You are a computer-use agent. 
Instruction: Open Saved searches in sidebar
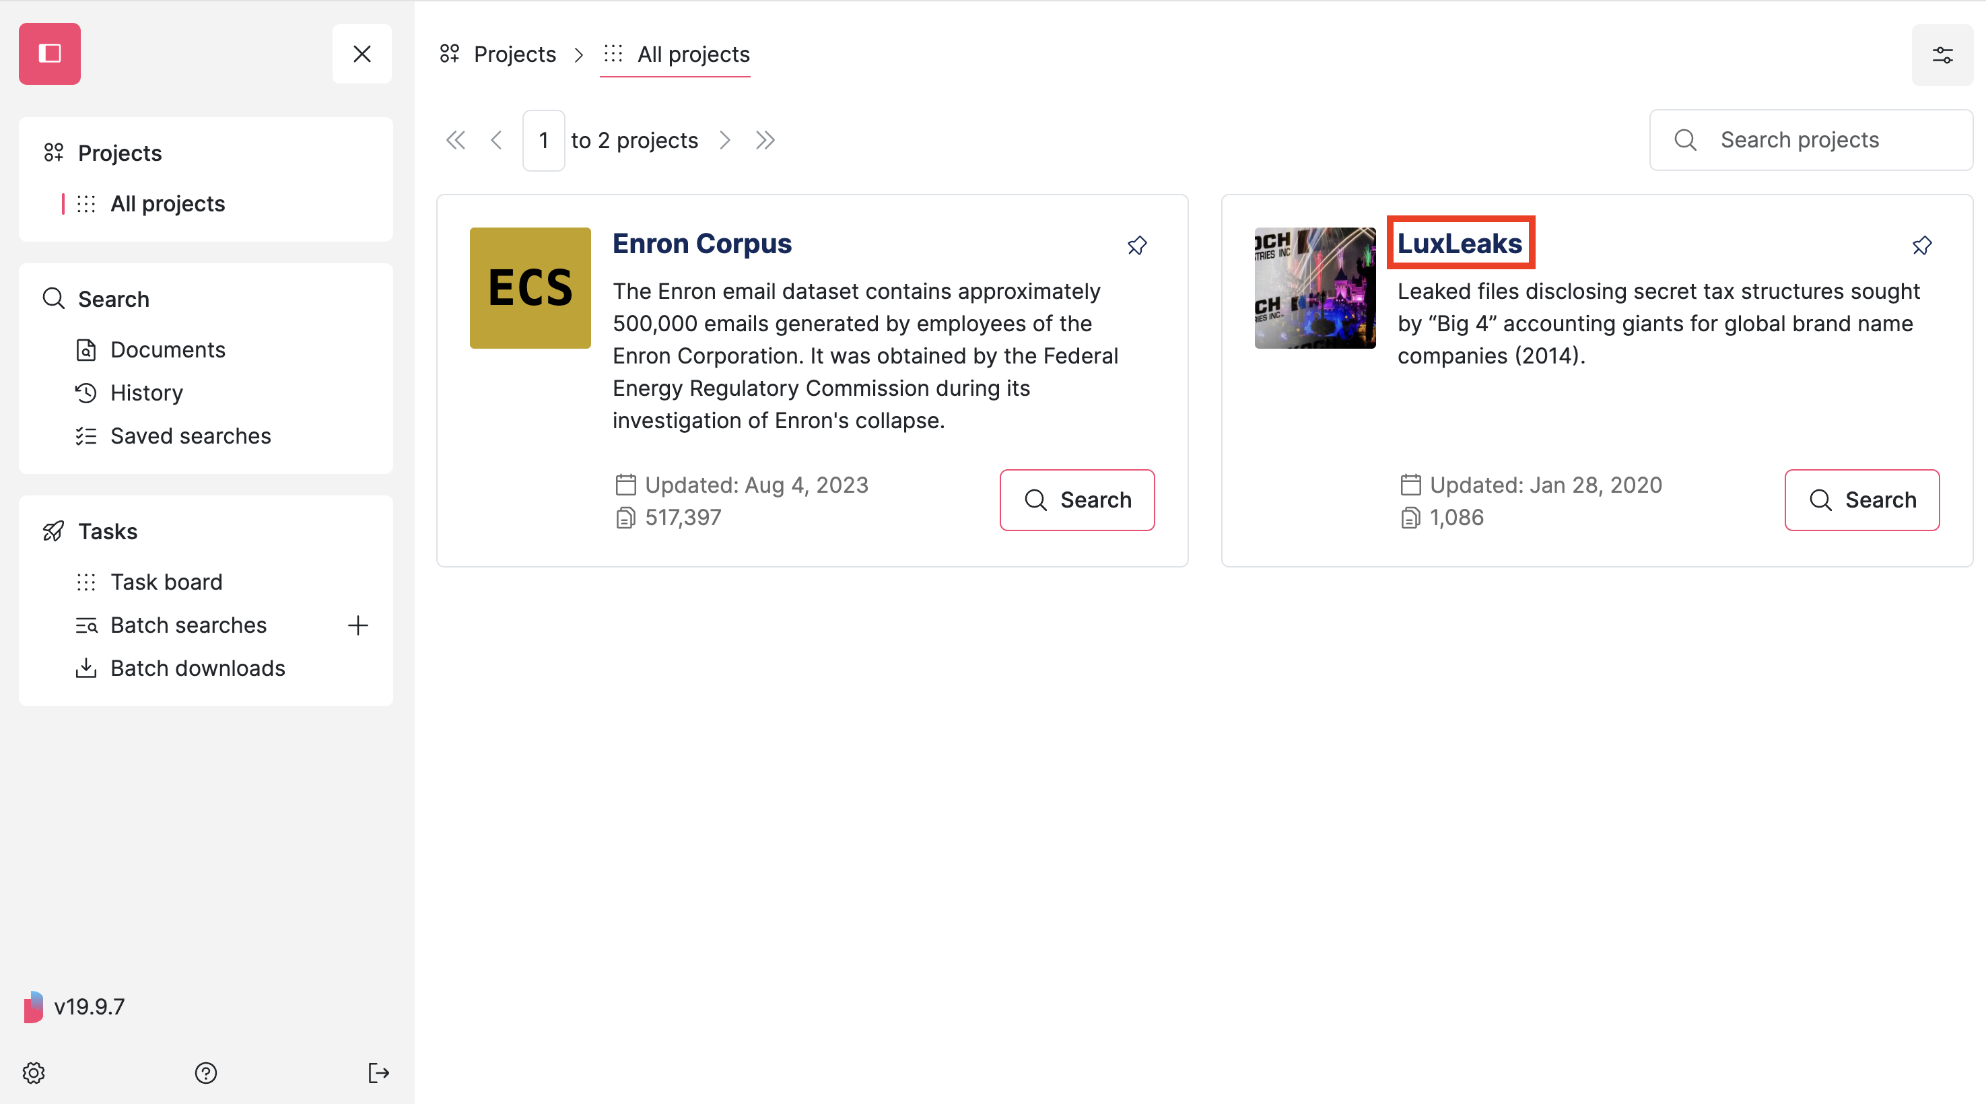coord(191,436)
